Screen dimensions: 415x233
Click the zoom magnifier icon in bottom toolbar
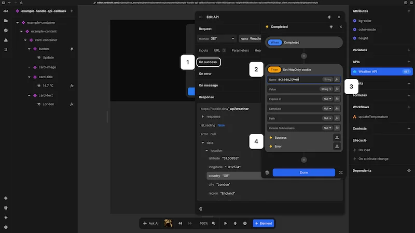coord(214,223)
